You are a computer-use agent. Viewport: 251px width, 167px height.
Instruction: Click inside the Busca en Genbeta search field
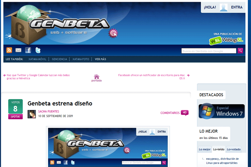tap(209, 51)
